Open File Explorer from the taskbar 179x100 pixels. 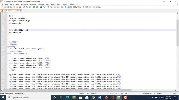(74, 97)
